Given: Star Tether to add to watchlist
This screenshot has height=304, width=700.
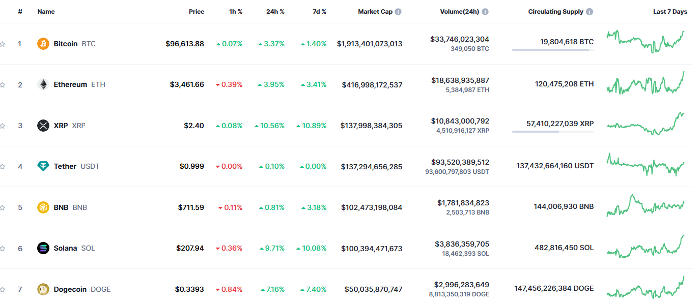Looking at the screenshot, I should pos(3,167).
